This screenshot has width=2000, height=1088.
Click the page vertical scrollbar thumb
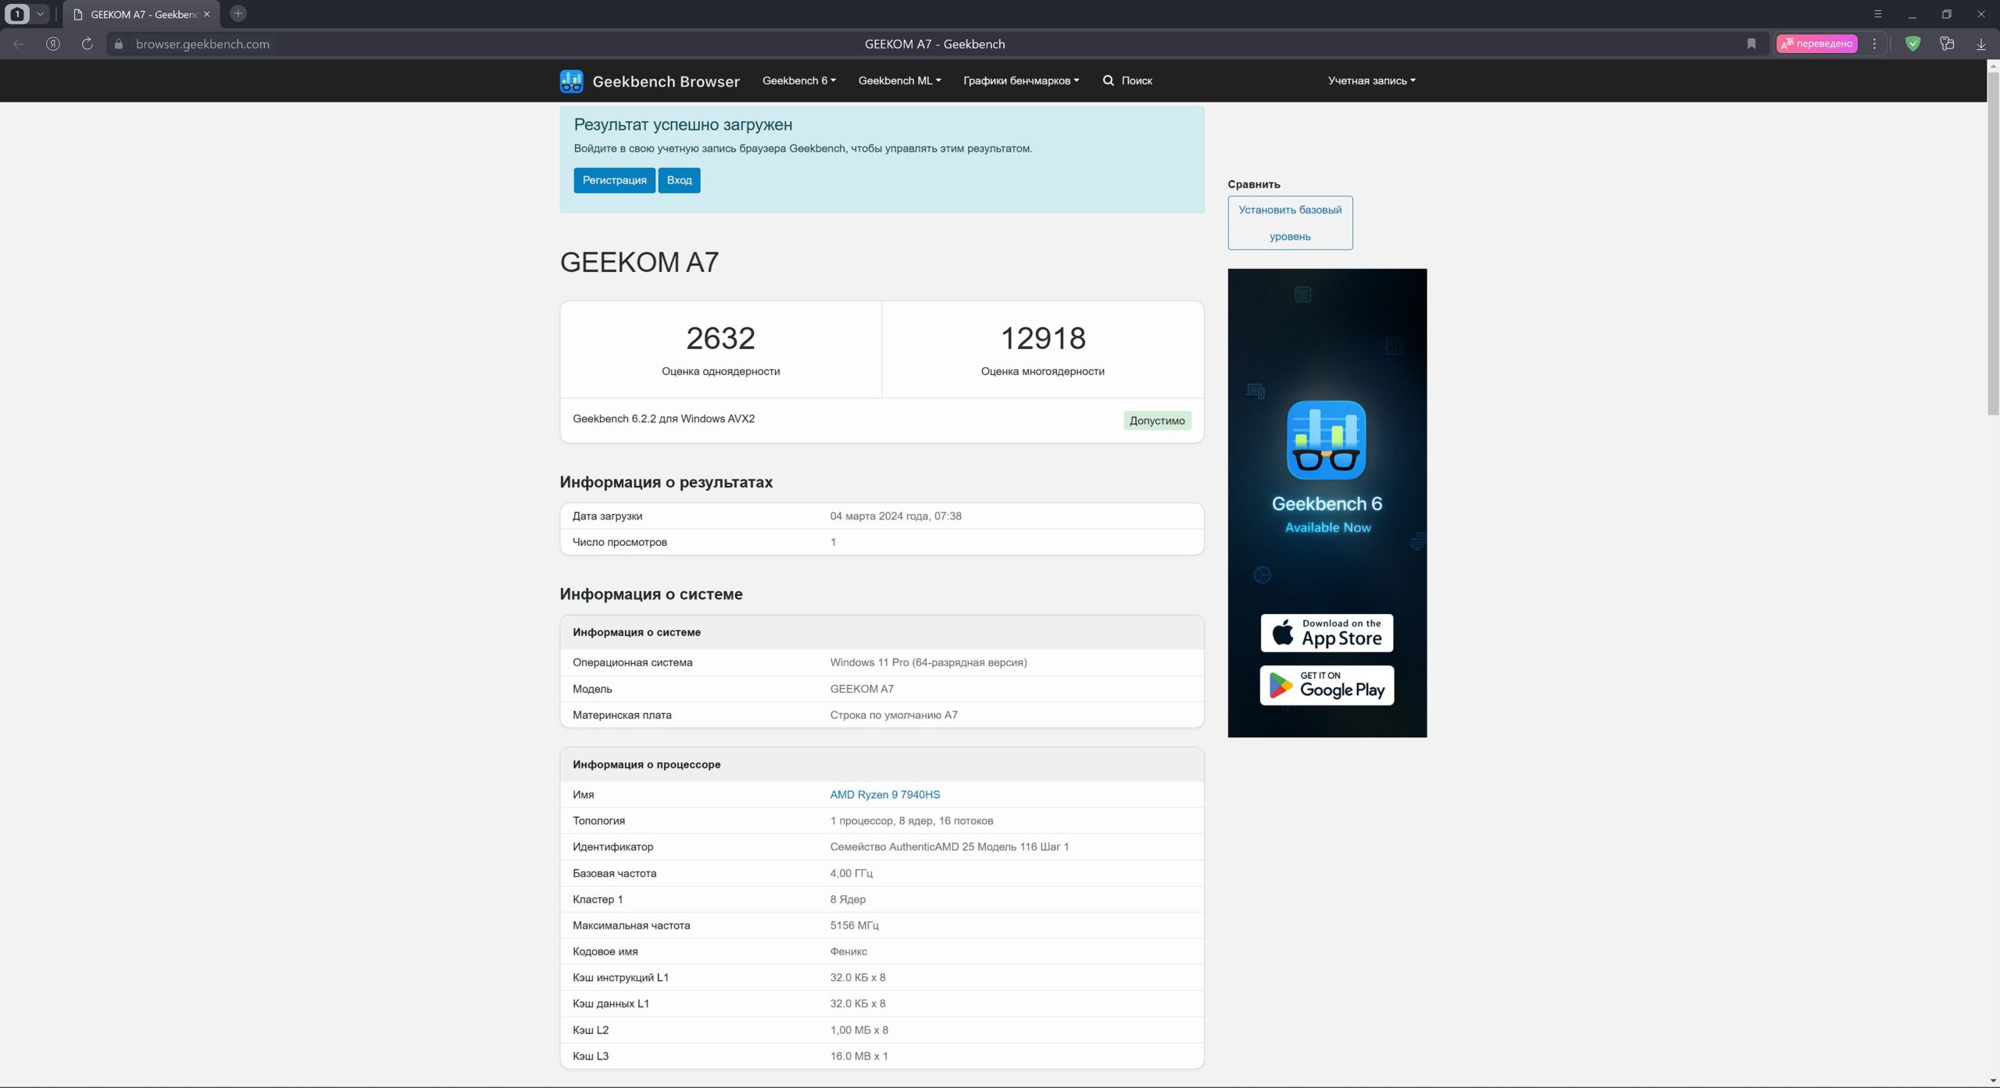[1993, 244]
